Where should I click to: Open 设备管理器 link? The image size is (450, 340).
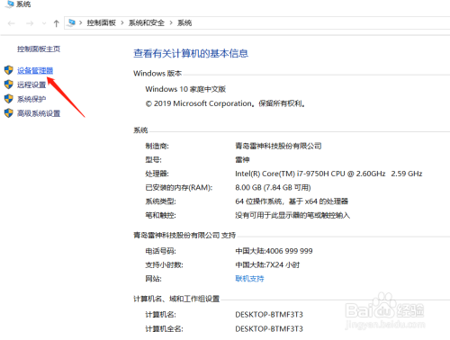tap(35, 70)
